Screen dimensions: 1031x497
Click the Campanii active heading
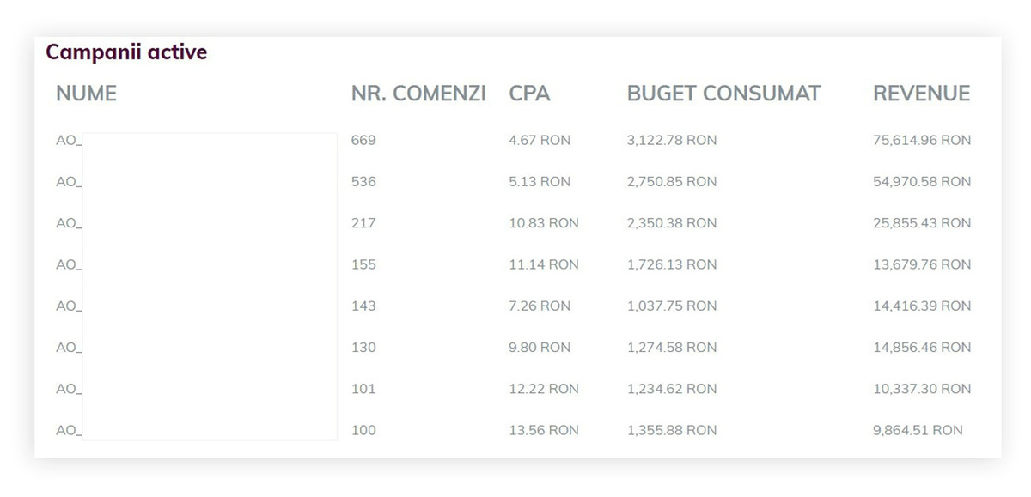pyautogui.click(x=126, y=52)
